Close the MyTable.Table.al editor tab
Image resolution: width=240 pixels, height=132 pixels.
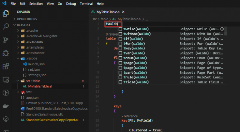(x=123, y=12)
